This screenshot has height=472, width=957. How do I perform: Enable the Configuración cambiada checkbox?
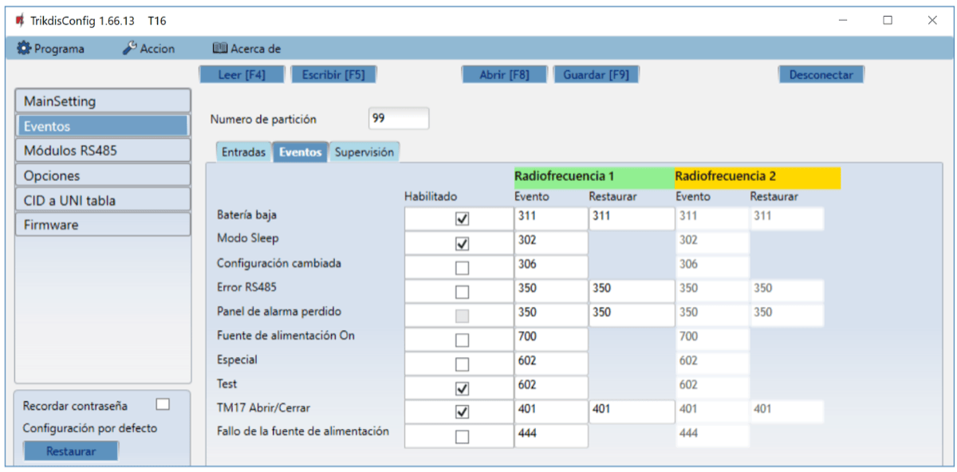pyautogui.click(x=462, y=267)
